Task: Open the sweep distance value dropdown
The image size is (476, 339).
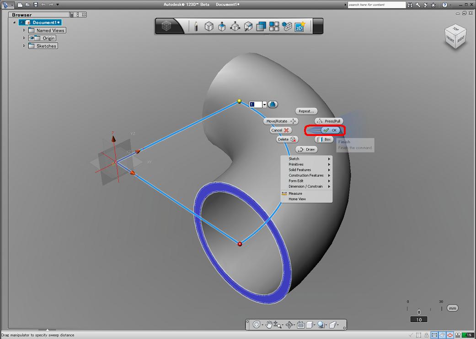Action: tap(264, 104)
